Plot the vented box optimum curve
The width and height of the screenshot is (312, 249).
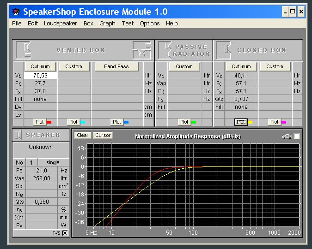point(39,122)
